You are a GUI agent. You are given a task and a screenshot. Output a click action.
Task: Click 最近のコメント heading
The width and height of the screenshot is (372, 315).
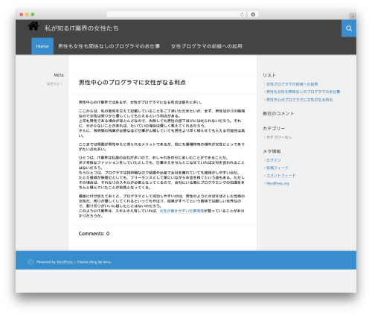(278, 113)
